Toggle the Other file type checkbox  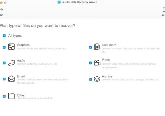tap(4, 96)
